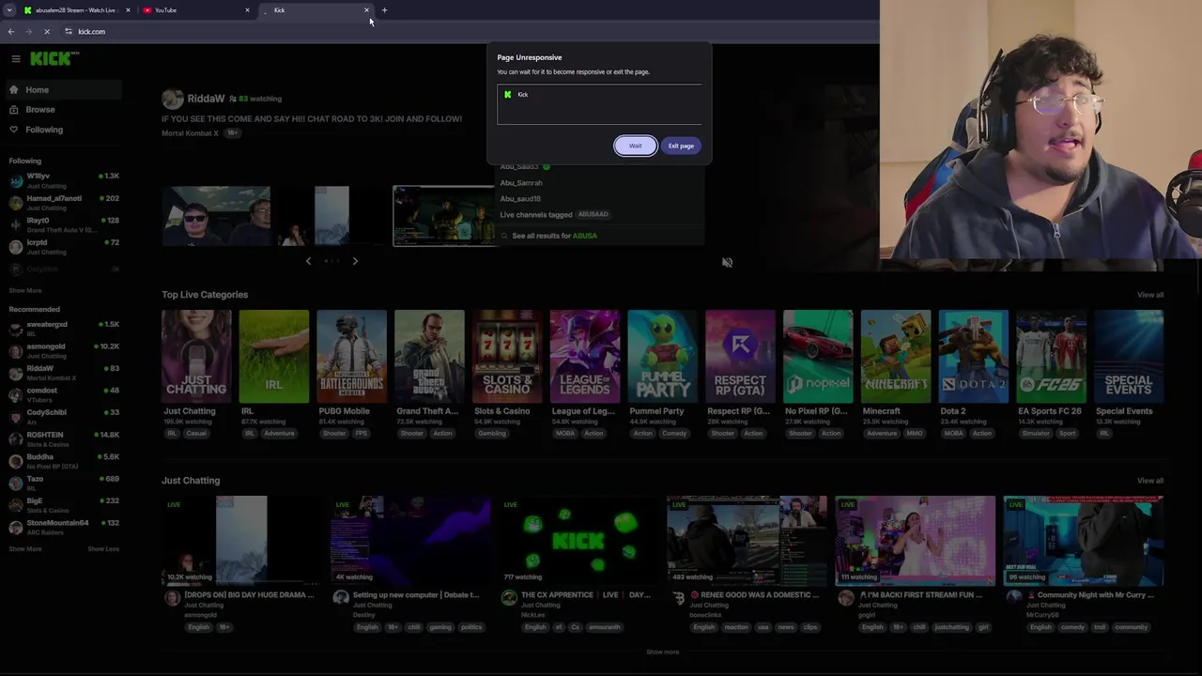Screen dimensions: 1202x676
Task: Click Show more below Just Chatting
Action: point(662,653)
